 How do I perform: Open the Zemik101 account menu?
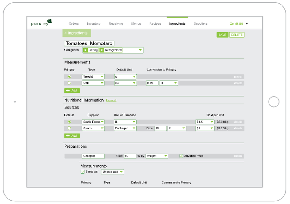(x=238, y=23)
